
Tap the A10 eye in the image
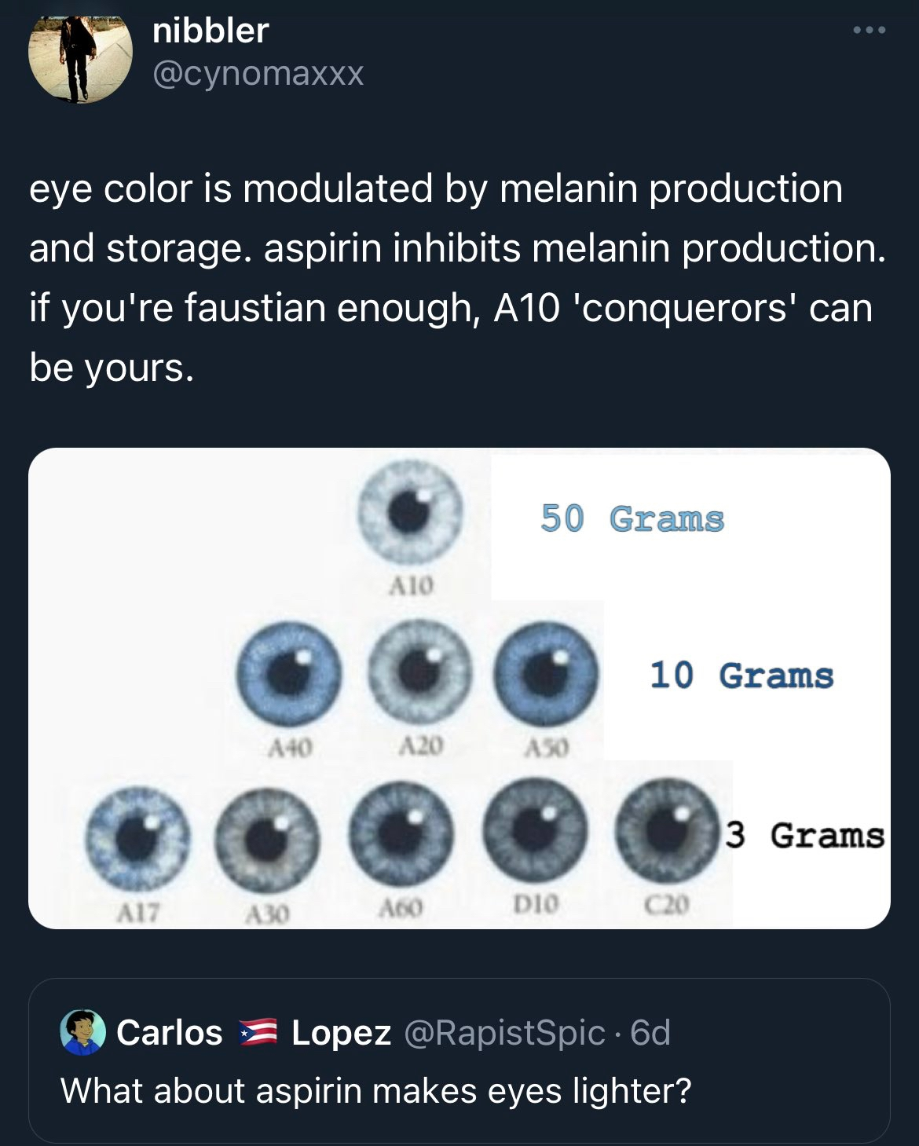tap(409, 512)
